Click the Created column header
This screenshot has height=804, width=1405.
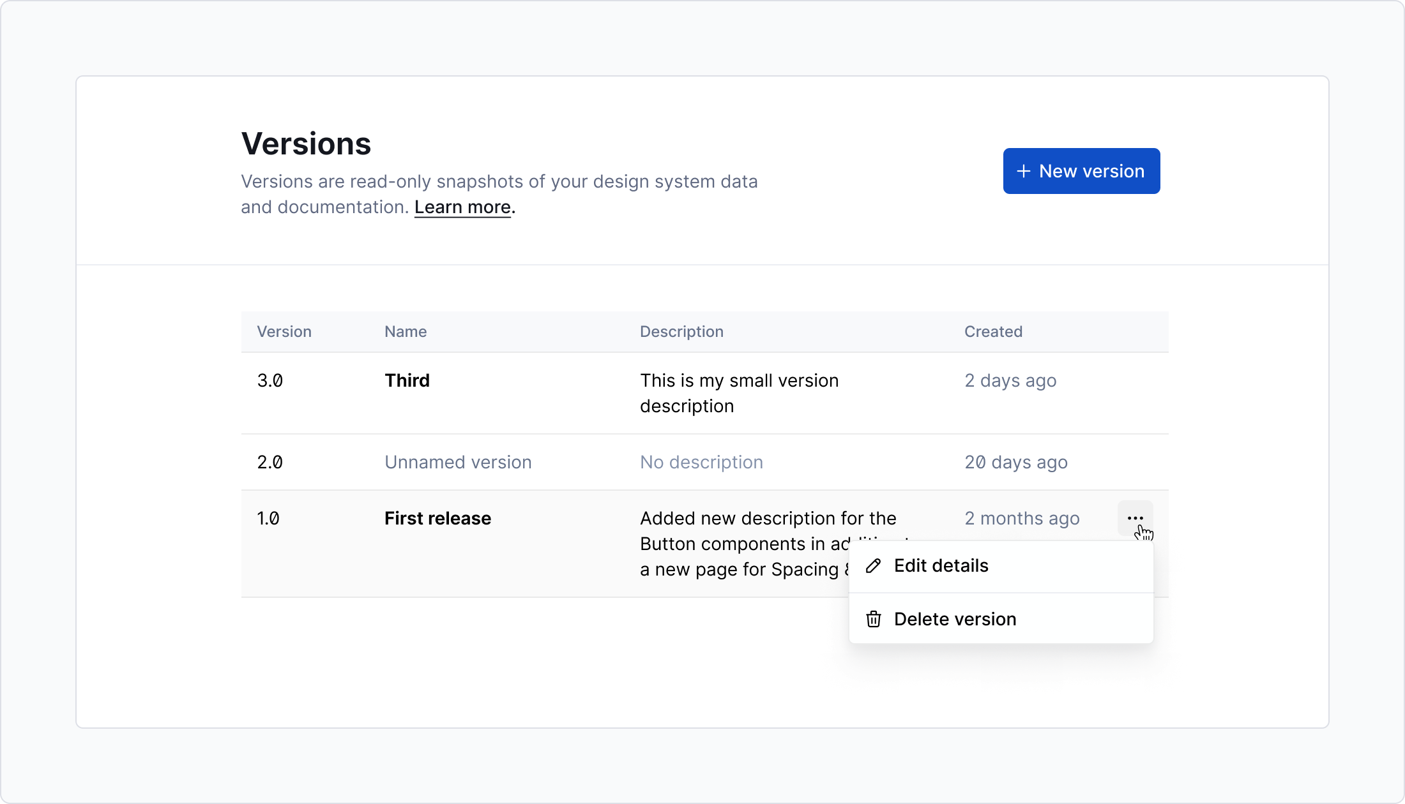point(994,331)
